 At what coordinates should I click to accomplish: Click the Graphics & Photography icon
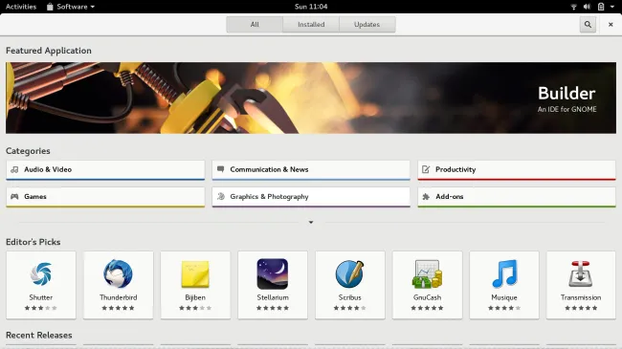(220, 196)
